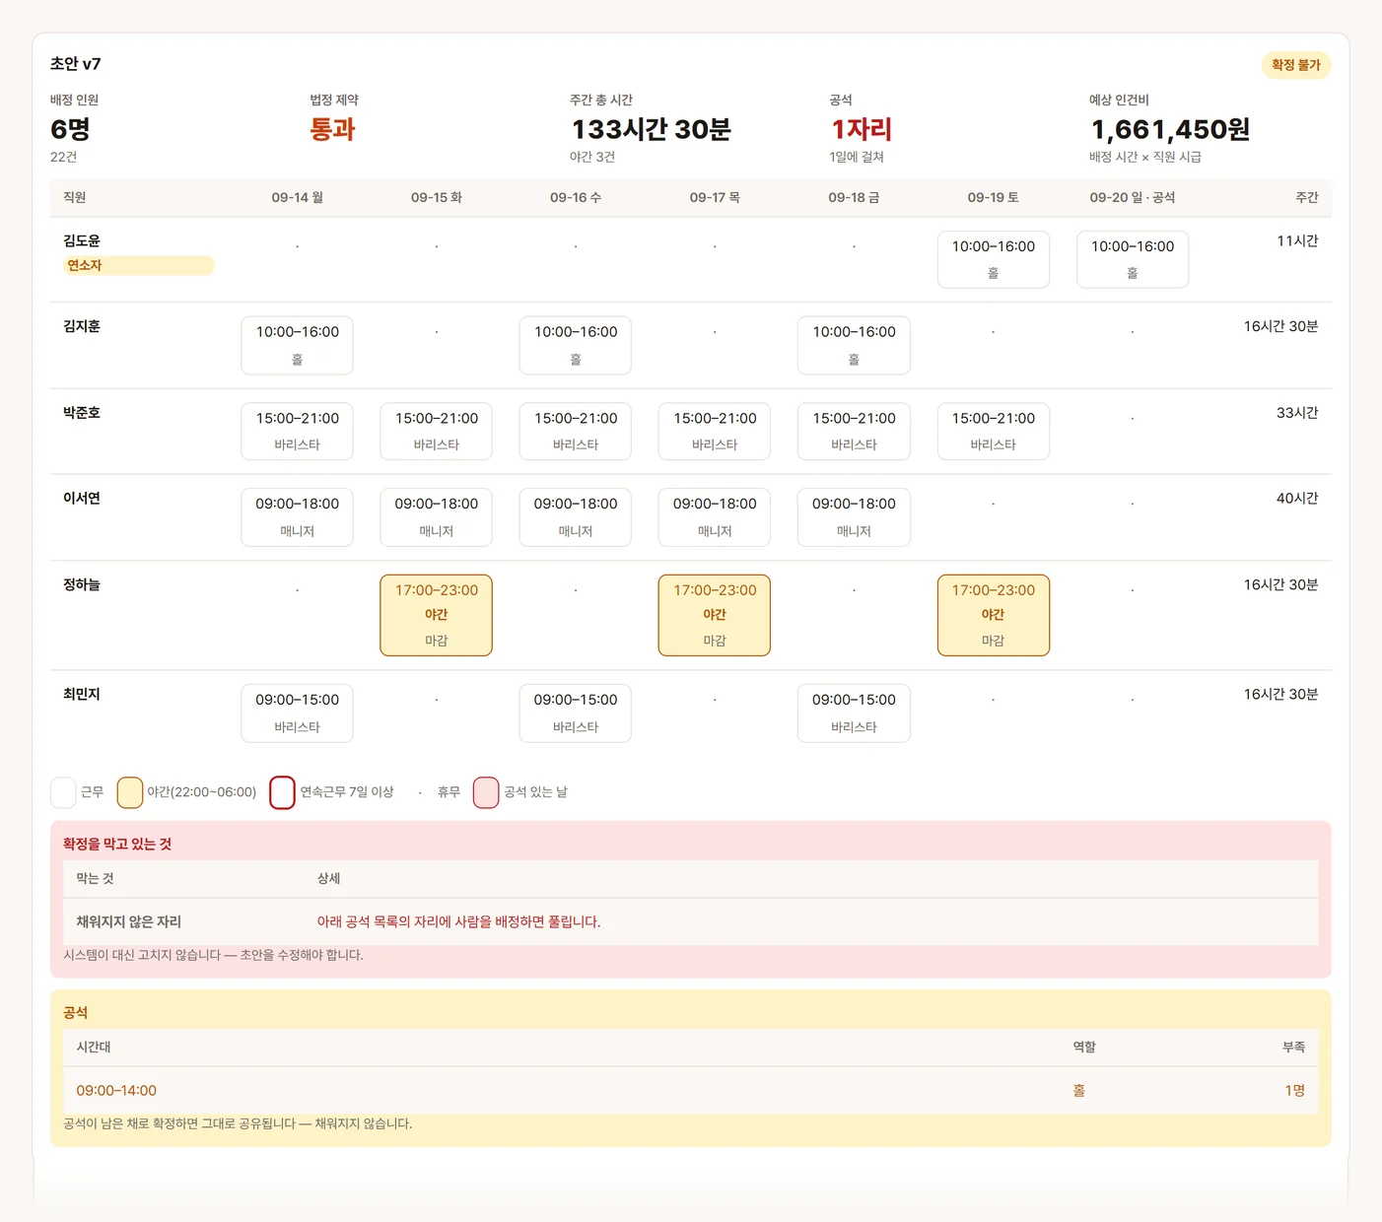Click the 연속근무 7일 이상 legend swatch

[x=282, y=792]
